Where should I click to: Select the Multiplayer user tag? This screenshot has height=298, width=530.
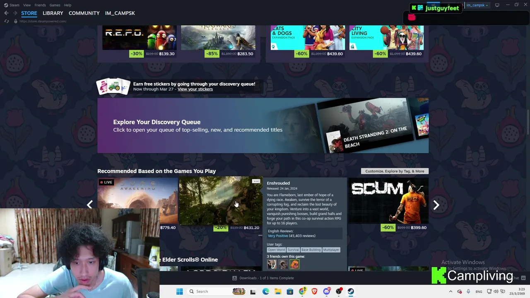click(x=331, y=250)
